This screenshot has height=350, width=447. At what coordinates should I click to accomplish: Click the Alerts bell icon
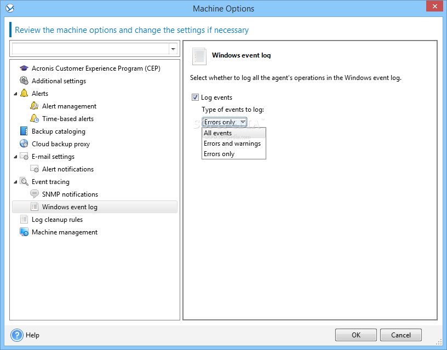[24, 93]
